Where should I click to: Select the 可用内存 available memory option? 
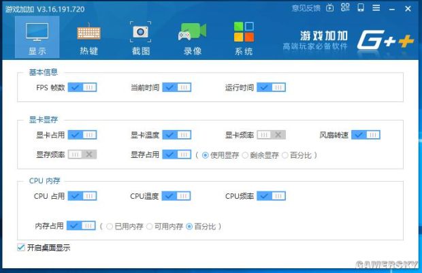149,226
